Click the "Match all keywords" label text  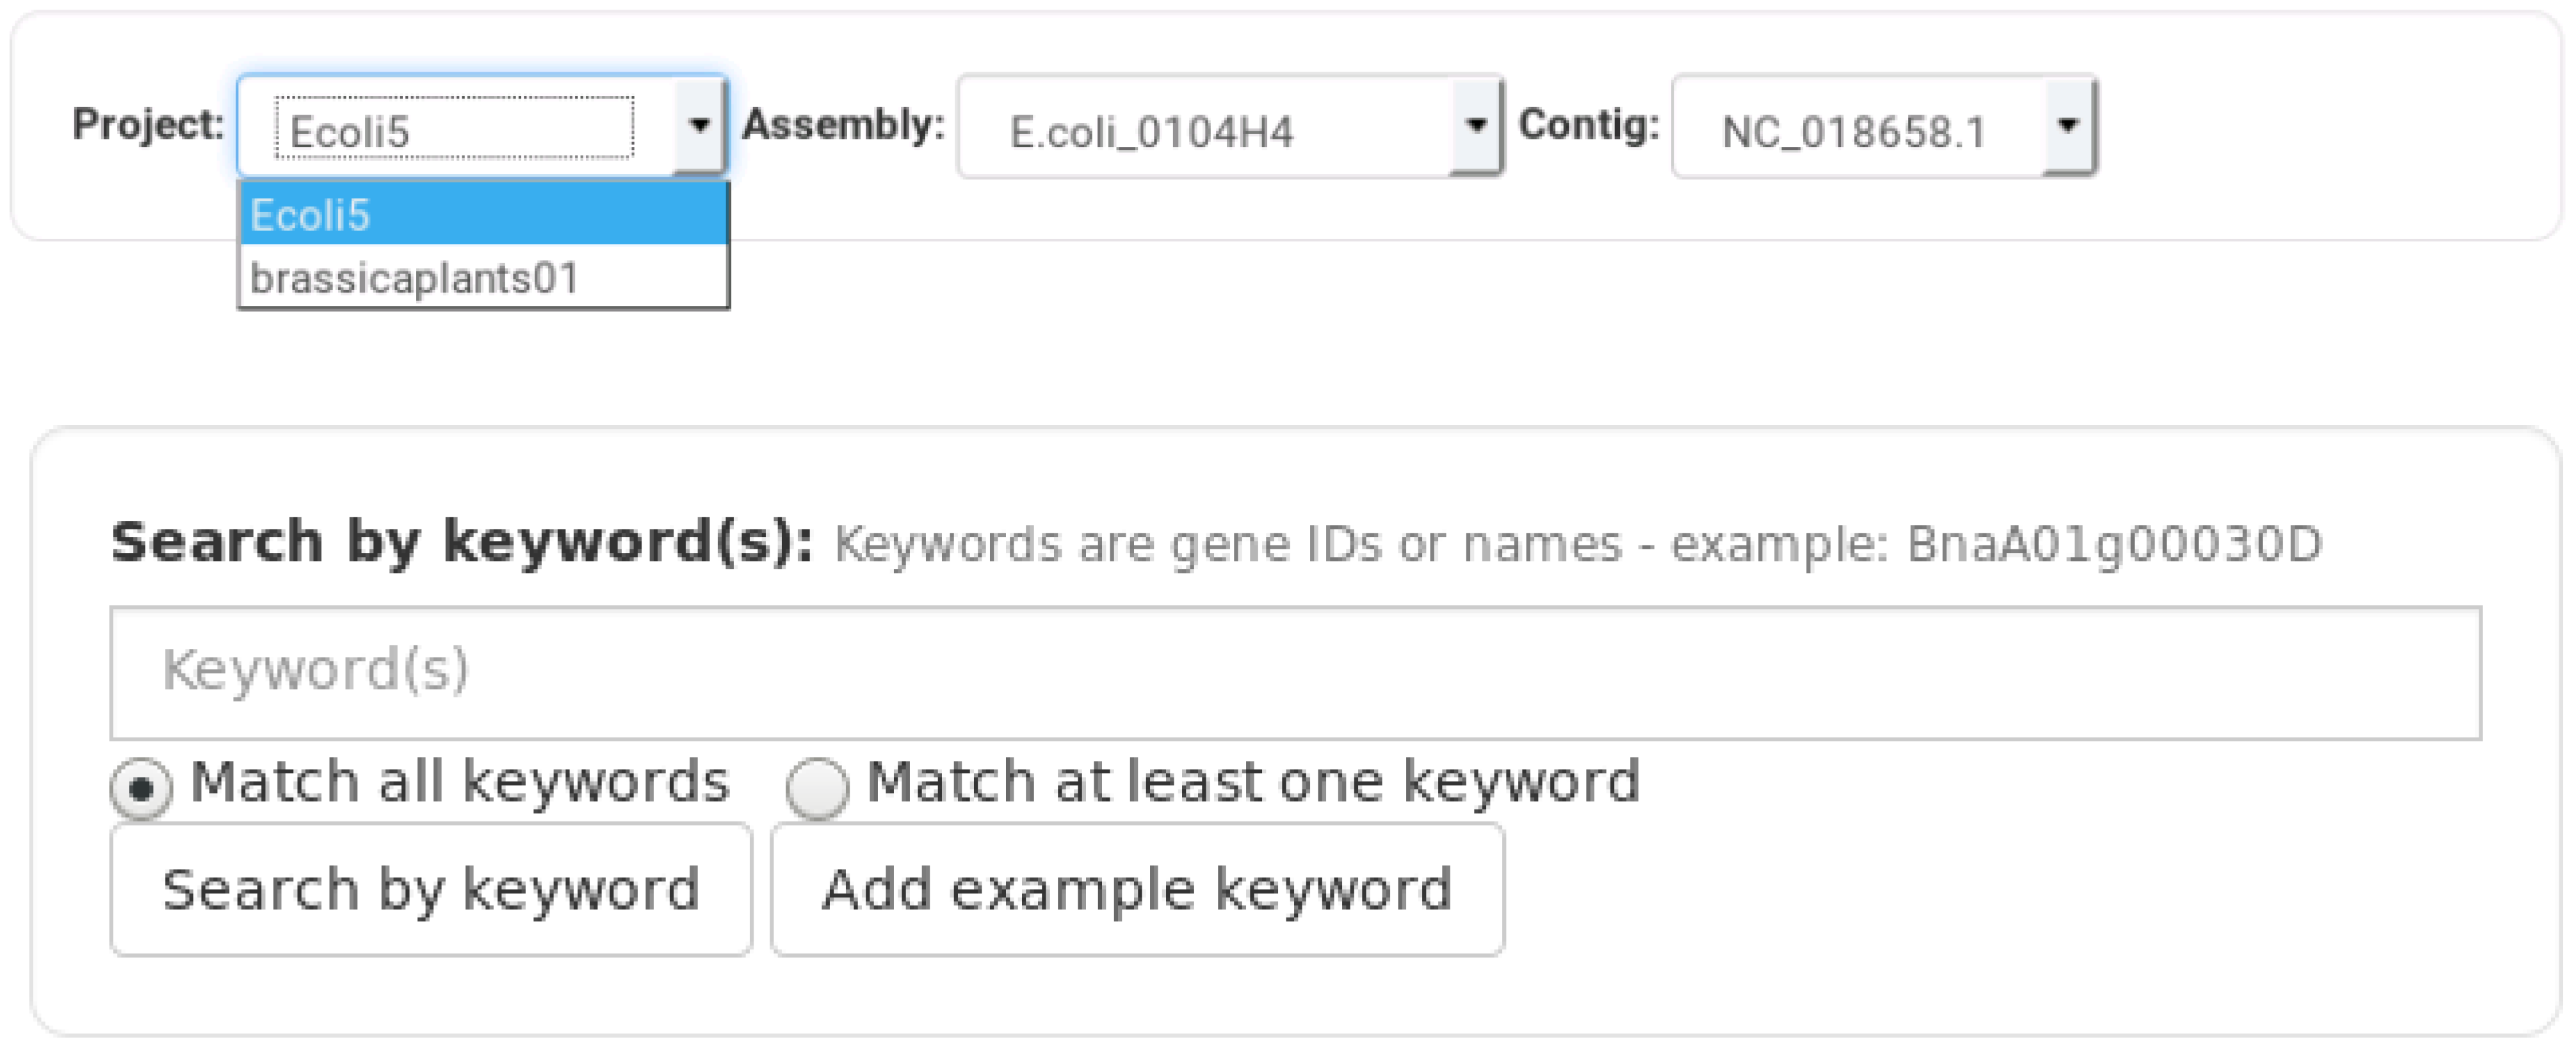460,782
